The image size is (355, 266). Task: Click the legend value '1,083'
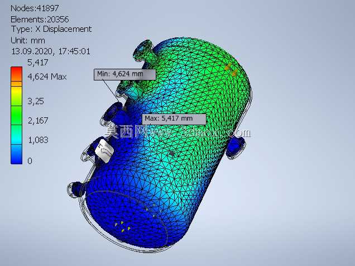(x=38, y=140)
